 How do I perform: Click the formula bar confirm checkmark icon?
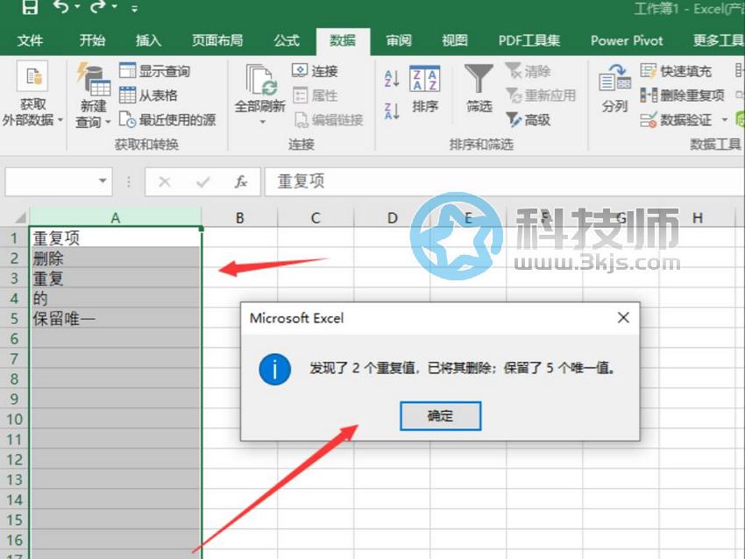point(202,181)
